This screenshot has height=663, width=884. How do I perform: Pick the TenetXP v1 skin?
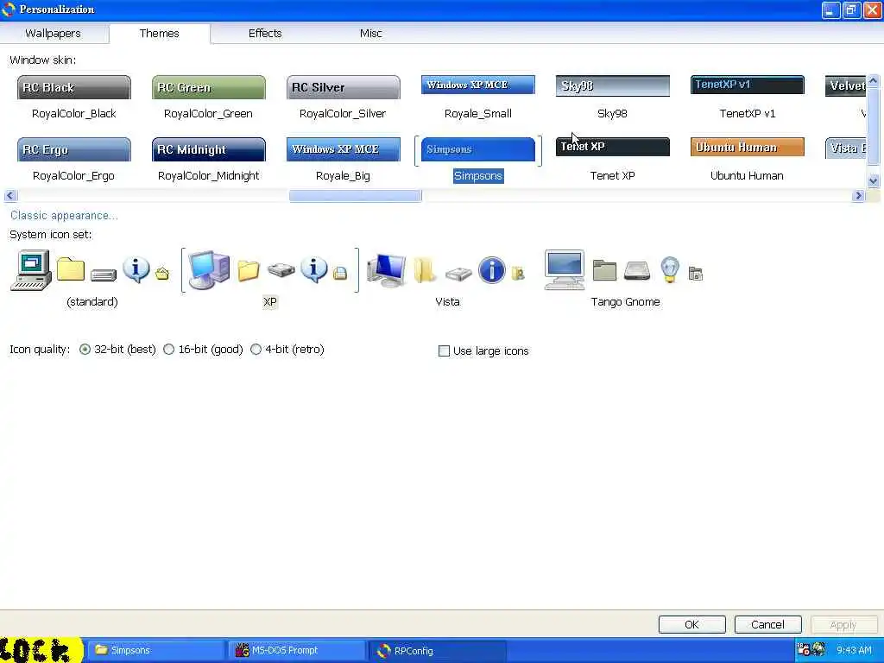click(748, 85)
